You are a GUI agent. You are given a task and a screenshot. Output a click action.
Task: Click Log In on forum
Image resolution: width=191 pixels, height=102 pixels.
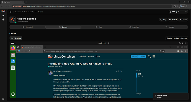pyautogui.click(x=142, y=57)
